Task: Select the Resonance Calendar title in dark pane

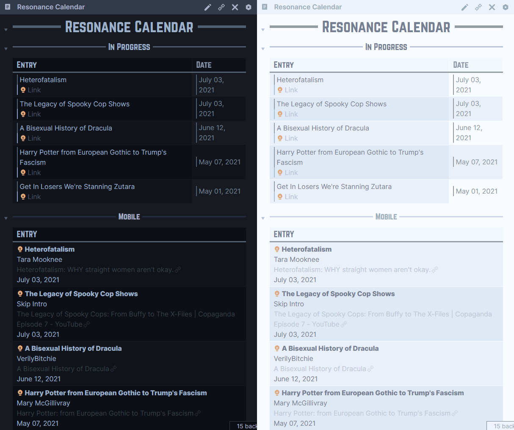Action: tap(129, 27)
